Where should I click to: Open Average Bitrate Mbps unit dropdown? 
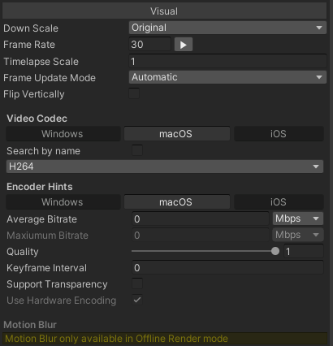[298, 218]
